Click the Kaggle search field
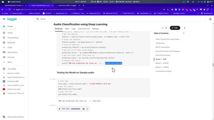Viewport: 214px width, 120px height. [x=120, y=19]
